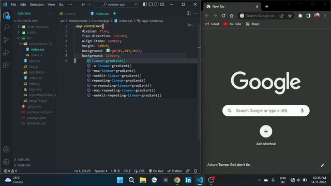Expand the node_modules folder
The image size is (331, 186).
[19, 26]
